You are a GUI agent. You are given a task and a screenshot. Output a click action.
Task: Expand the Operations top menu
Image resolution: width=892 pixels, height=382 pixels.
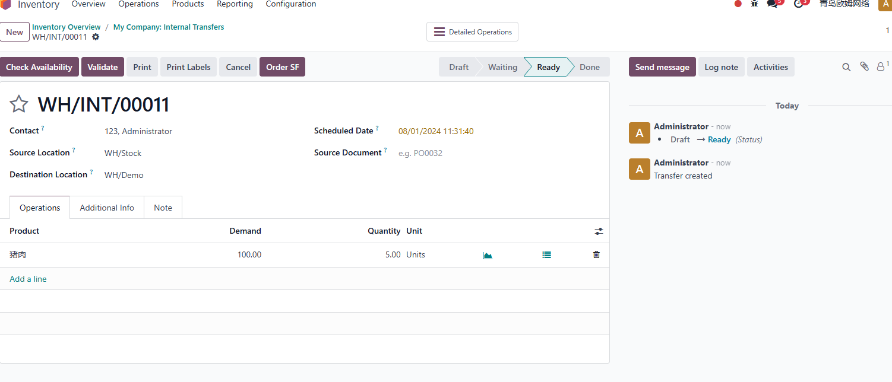(138, 4)
